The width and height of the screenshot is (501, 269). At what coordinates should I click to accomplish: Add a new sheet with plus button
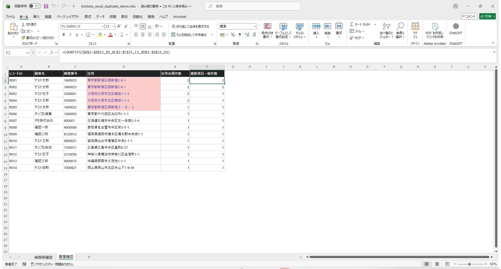[89, 257]
